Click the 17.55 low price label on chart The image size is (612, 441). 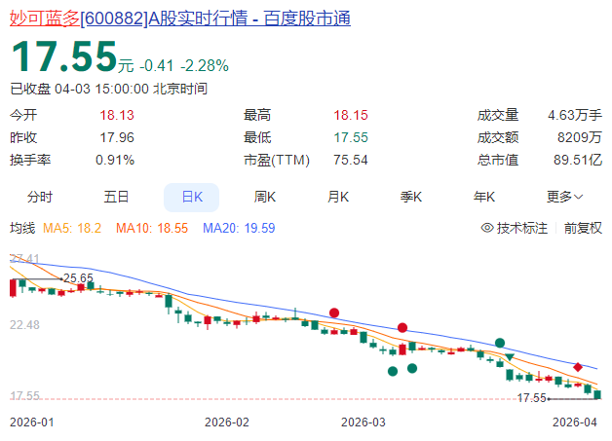(x=531, y=398)
